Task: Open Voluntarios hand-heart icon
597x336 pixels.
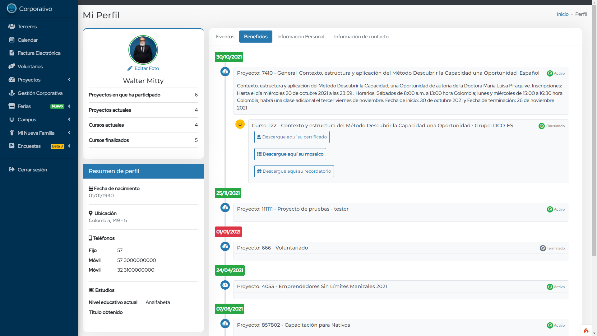Action: pyautogui.click(x=12, y=66)
